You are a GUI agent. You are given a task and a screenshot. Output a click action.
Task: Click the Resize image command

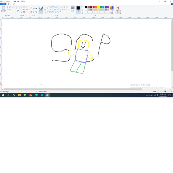[x=24, y=9]
